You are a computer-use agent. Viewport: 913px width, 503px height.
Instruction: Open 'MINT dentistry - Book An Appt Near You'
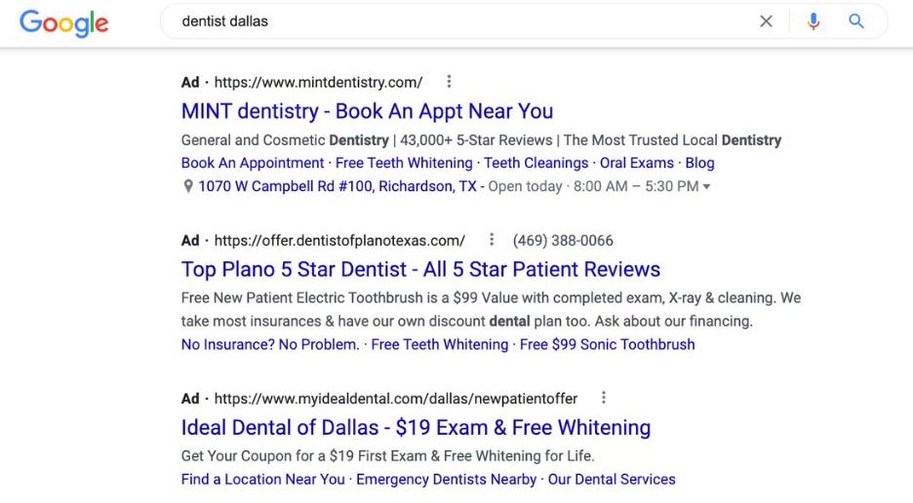(367, 111)
